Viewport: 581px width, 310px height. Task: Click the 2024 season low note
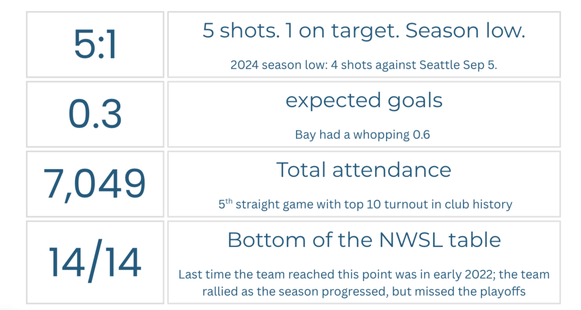click(x=364, y=65)
